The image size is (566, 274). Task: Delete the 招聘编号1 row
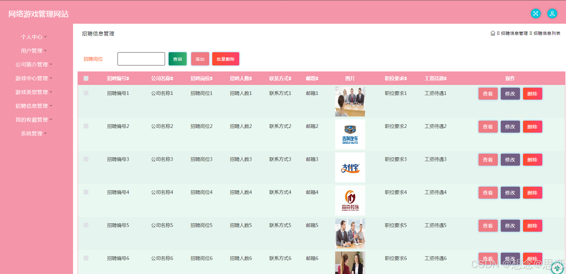point(532,94)
